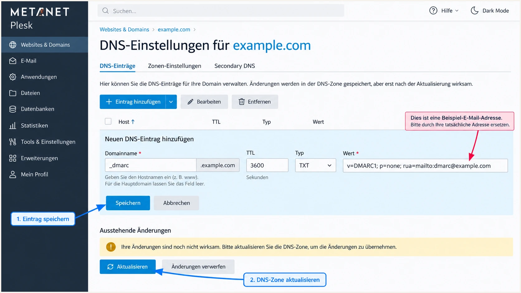Expand the Eintrag hinzufügen dropdown arrow

[171, 102]
